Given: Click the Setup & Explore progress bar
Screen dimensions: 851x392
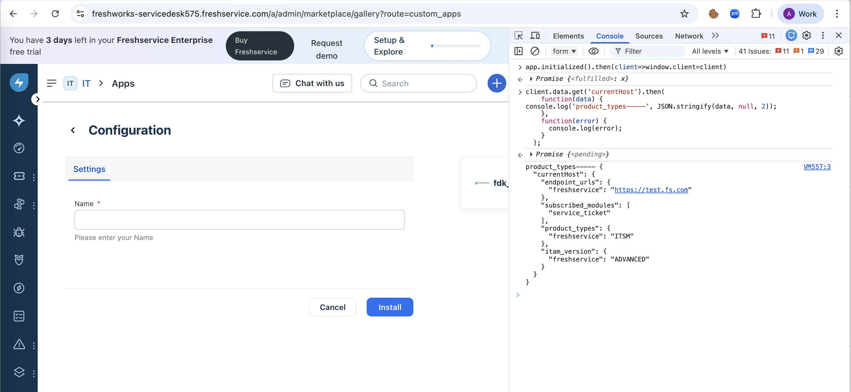Looking at the screenshot, I should point(456,46).
